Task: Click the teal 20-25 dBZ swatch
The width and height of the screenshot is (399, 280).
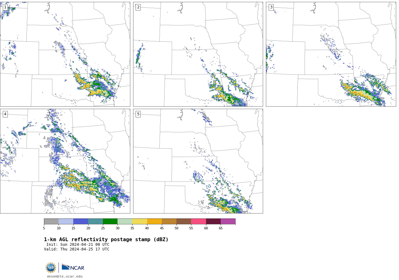Action: point(95,222)
